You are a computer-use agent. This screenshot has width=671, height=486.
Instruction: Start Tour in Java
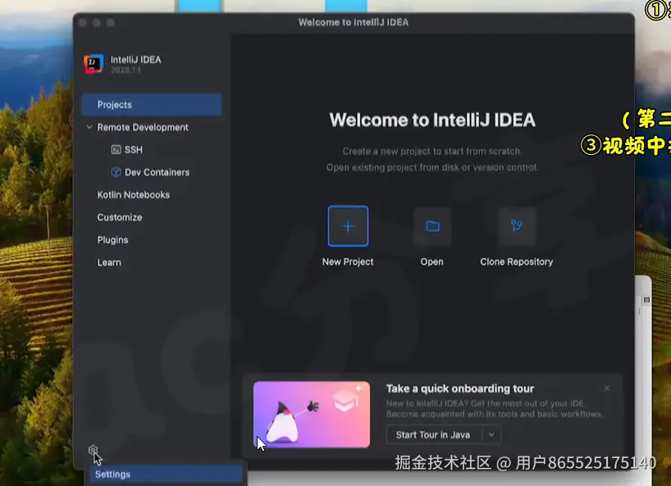433,434
